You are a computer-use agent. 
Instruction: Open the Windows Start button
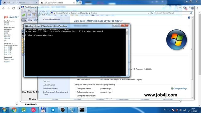(4, 110)
